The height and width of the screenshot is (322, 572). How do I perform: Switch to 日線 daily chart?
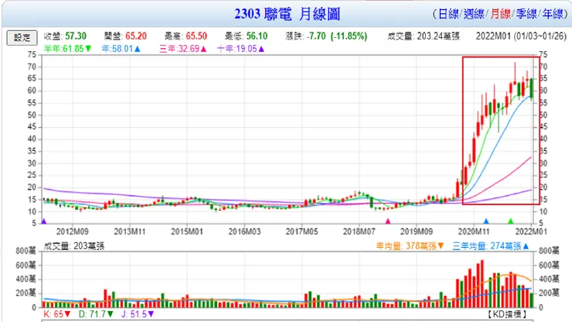(x=448, y=14)
